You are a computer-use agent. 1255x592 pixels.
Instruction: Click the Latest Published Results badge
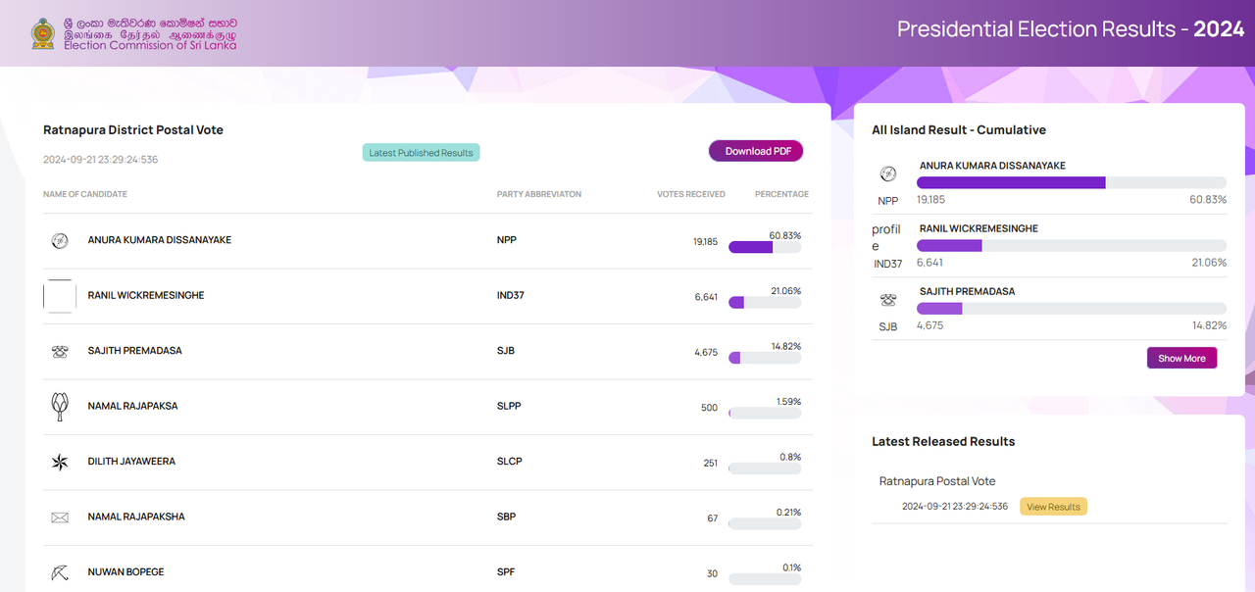pos(421,153)
